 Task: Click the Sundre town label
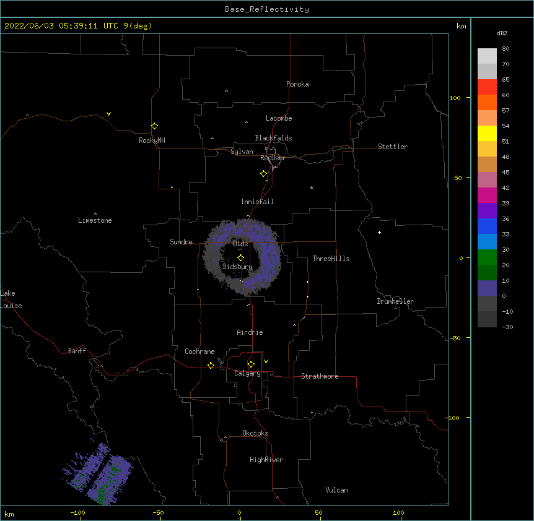click(181, 242)
